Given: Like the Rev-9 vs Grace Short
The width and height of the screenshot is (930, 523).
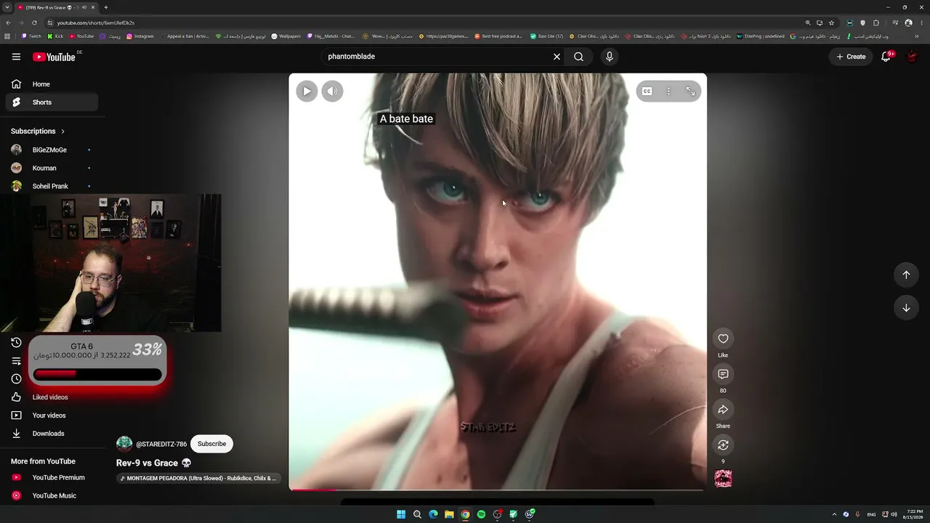Looking at the screenshot, I should click(x=723, y=338).
